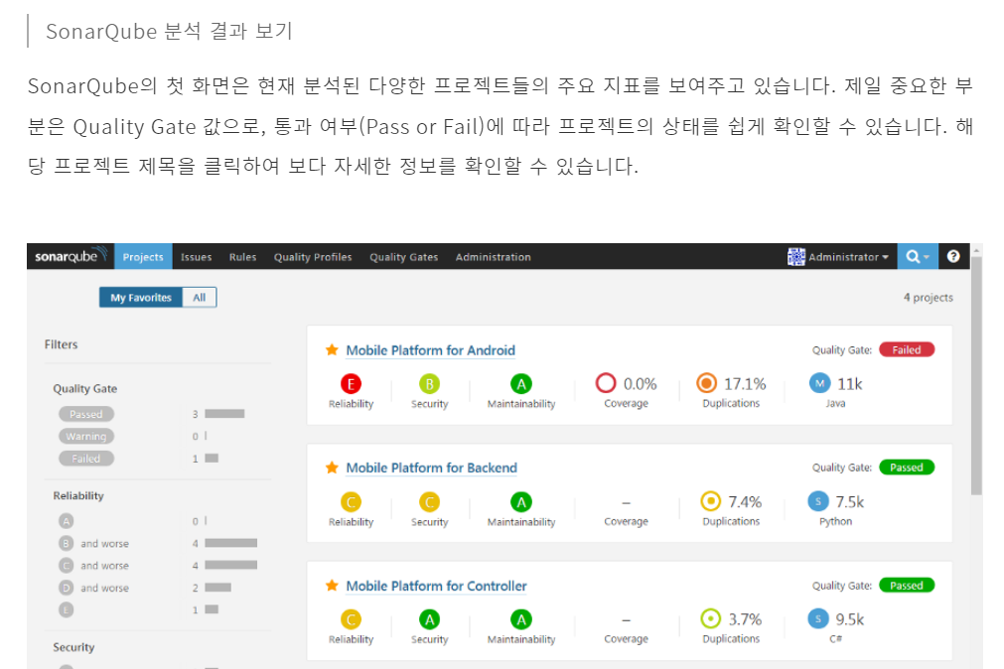
Task: Click the 'Filters' heading
Action: pos(61,344)
